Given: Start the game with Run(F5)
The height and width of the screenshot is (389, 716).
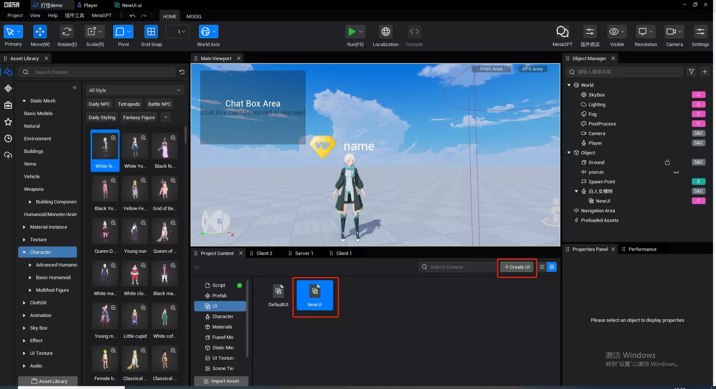Looking at the screenshot, I should (x=352, y=32).
